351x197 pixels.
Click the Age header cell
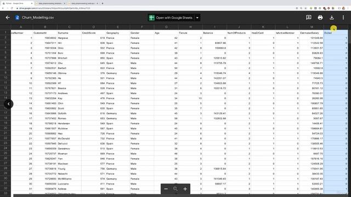coord(166,33)
